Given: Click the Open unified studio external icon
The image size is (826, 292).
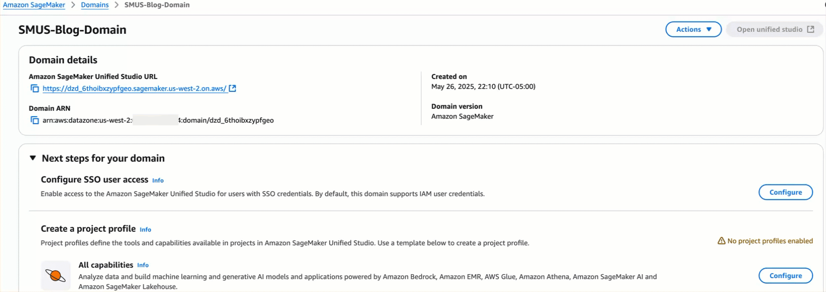Looking at the screenshot, I should pos(811,29).
